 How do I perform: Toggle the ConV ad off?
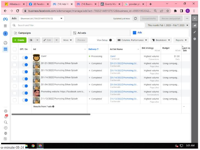[25, 58]
